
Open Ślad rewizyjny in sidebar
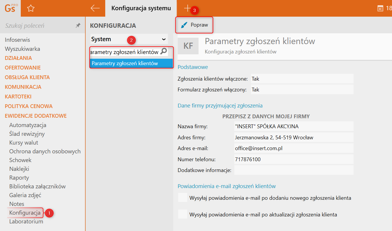[x=27, y=134]
